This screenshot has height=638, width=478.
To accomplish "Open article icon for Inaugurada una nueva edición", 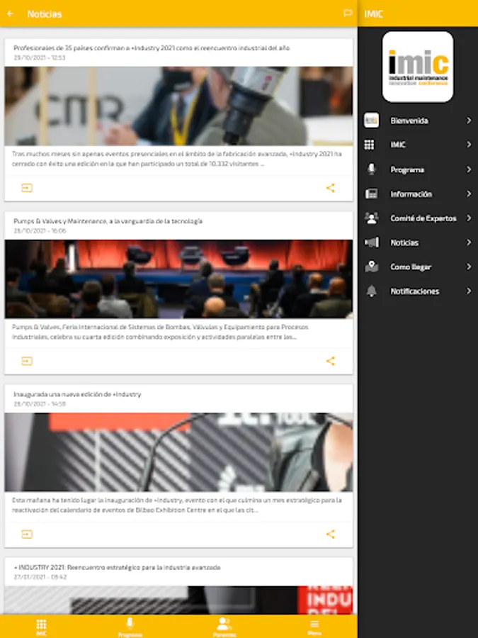I will pyautogui.click(x=27, y=535).
